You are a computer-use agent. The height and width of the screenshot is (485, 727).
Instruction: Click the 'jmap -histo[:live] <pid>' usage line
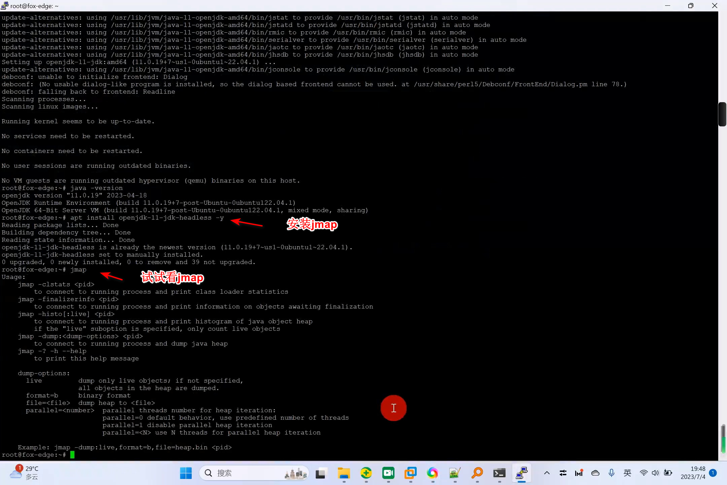66,314
